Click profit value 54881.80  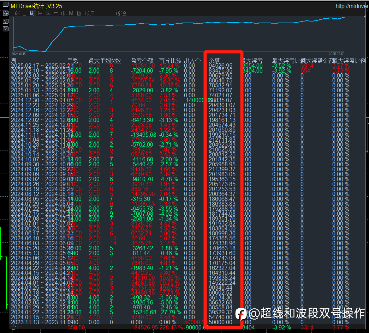tap(143, 283)
